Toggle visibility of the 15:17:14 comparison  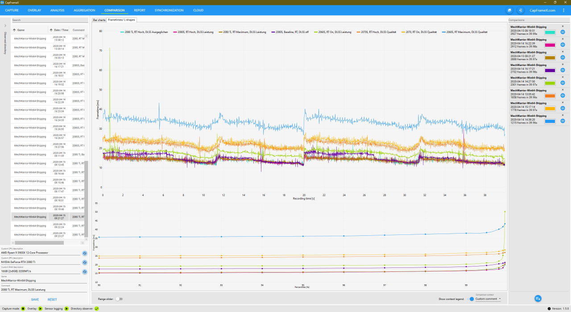click(x=563, y=108)
